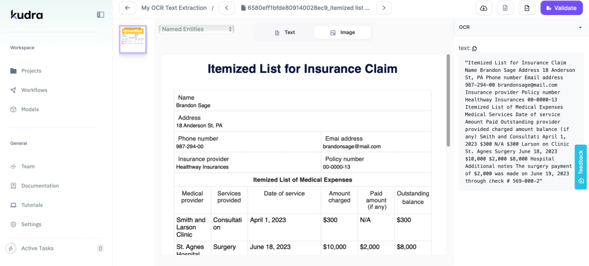This screenshot has height=266, width=589.
Task: Click the Models cube icon
Action: 13,109
